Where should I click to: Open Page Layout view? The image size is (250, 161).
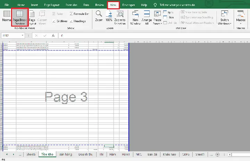[32, 17]
